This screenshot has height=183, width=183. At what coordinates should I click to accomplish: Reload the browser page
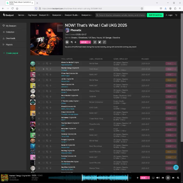point(12,8)
